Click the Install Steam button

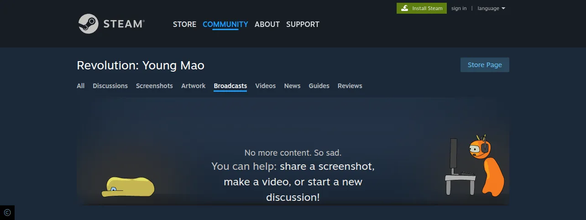pos(422,8)
